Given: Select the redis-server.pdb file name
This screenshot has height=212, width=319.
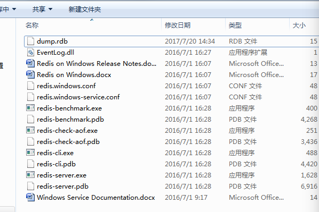Looking at the screenshot, I should point(62,186).
